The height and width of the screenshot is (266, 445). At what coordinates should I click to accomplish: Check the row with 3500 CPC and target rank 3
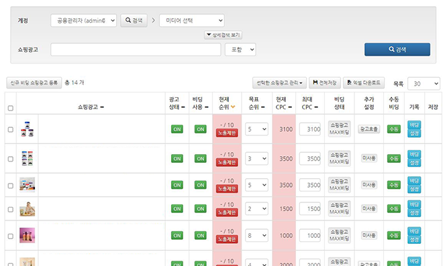[11, 159]
